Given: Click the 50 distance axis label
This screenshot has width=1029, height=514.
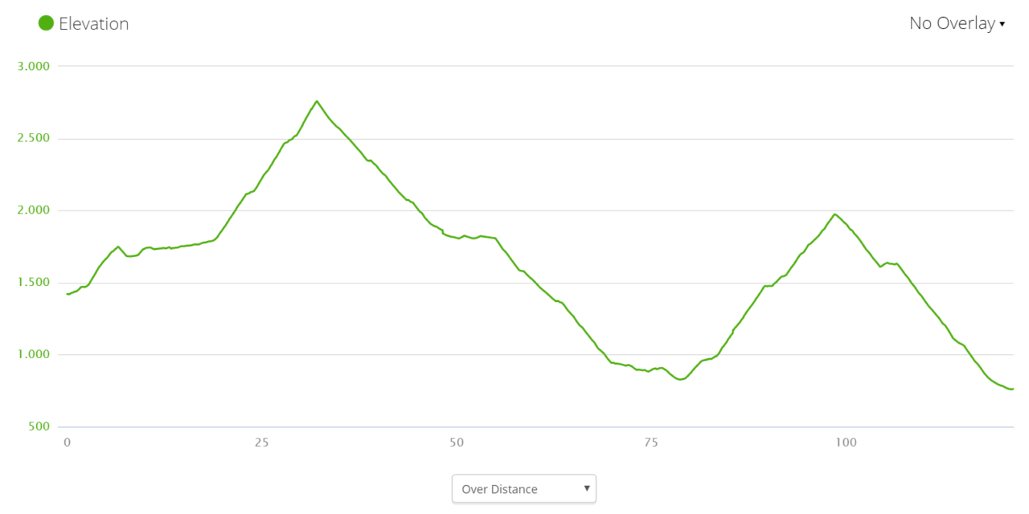Looking at the screenshot, I should 457,443.
